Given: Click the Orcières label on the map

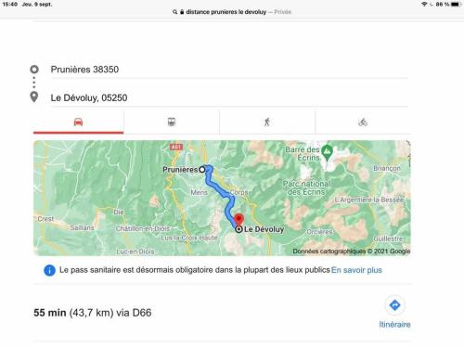Looking at the screenshot, I should point(319,232).
